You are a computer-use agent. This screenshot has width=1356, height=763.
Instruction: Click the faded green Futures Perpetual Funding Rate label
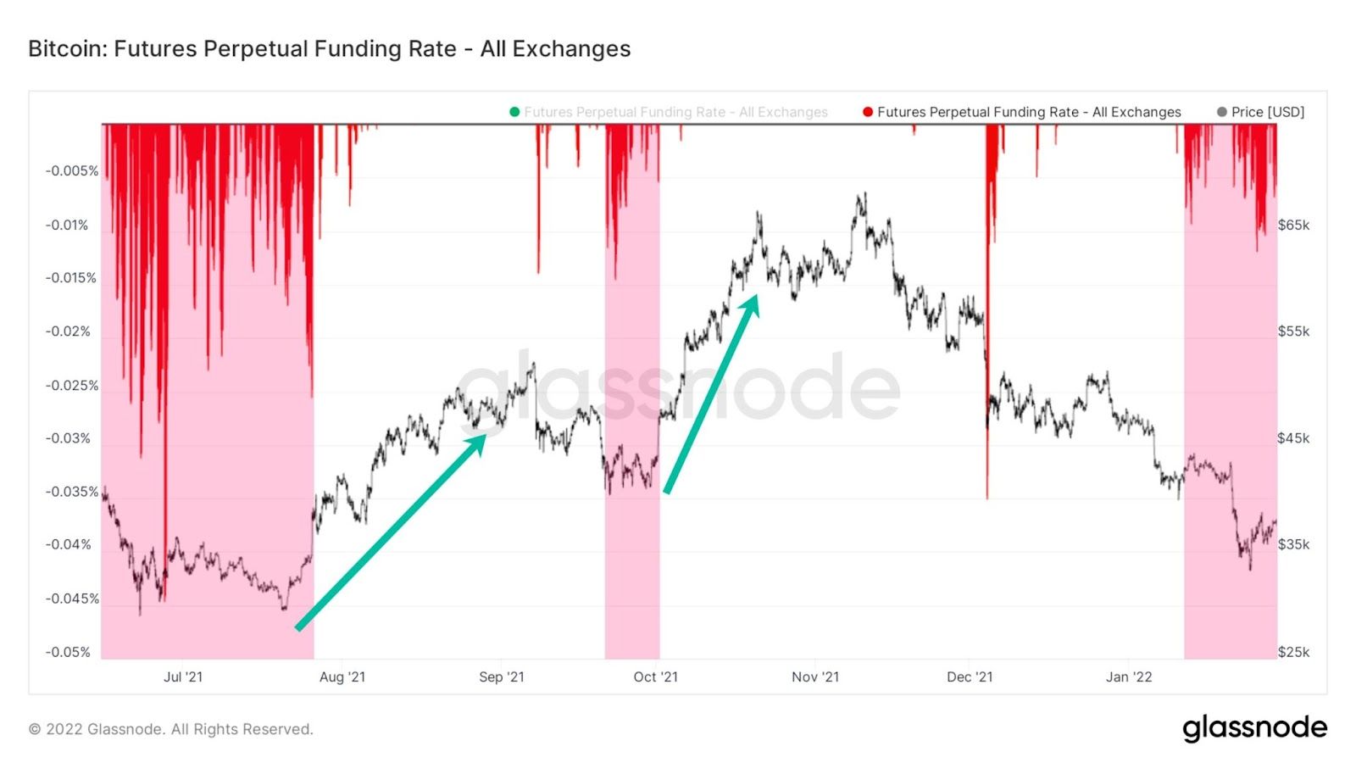click(x=675, y=112)
